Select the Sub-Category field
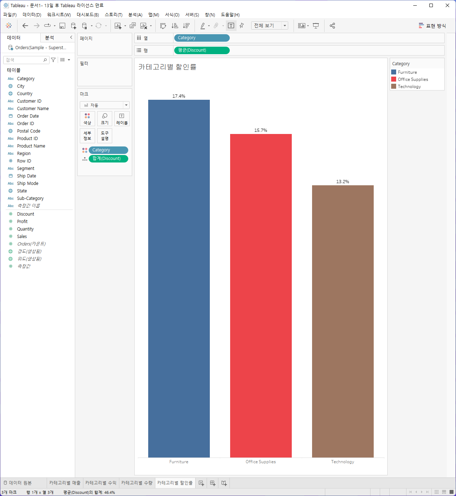Viewport: 456px width, 496px height. tap(30, 198)
